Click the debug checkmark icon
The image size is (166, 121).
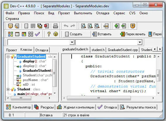coord(37,34)
